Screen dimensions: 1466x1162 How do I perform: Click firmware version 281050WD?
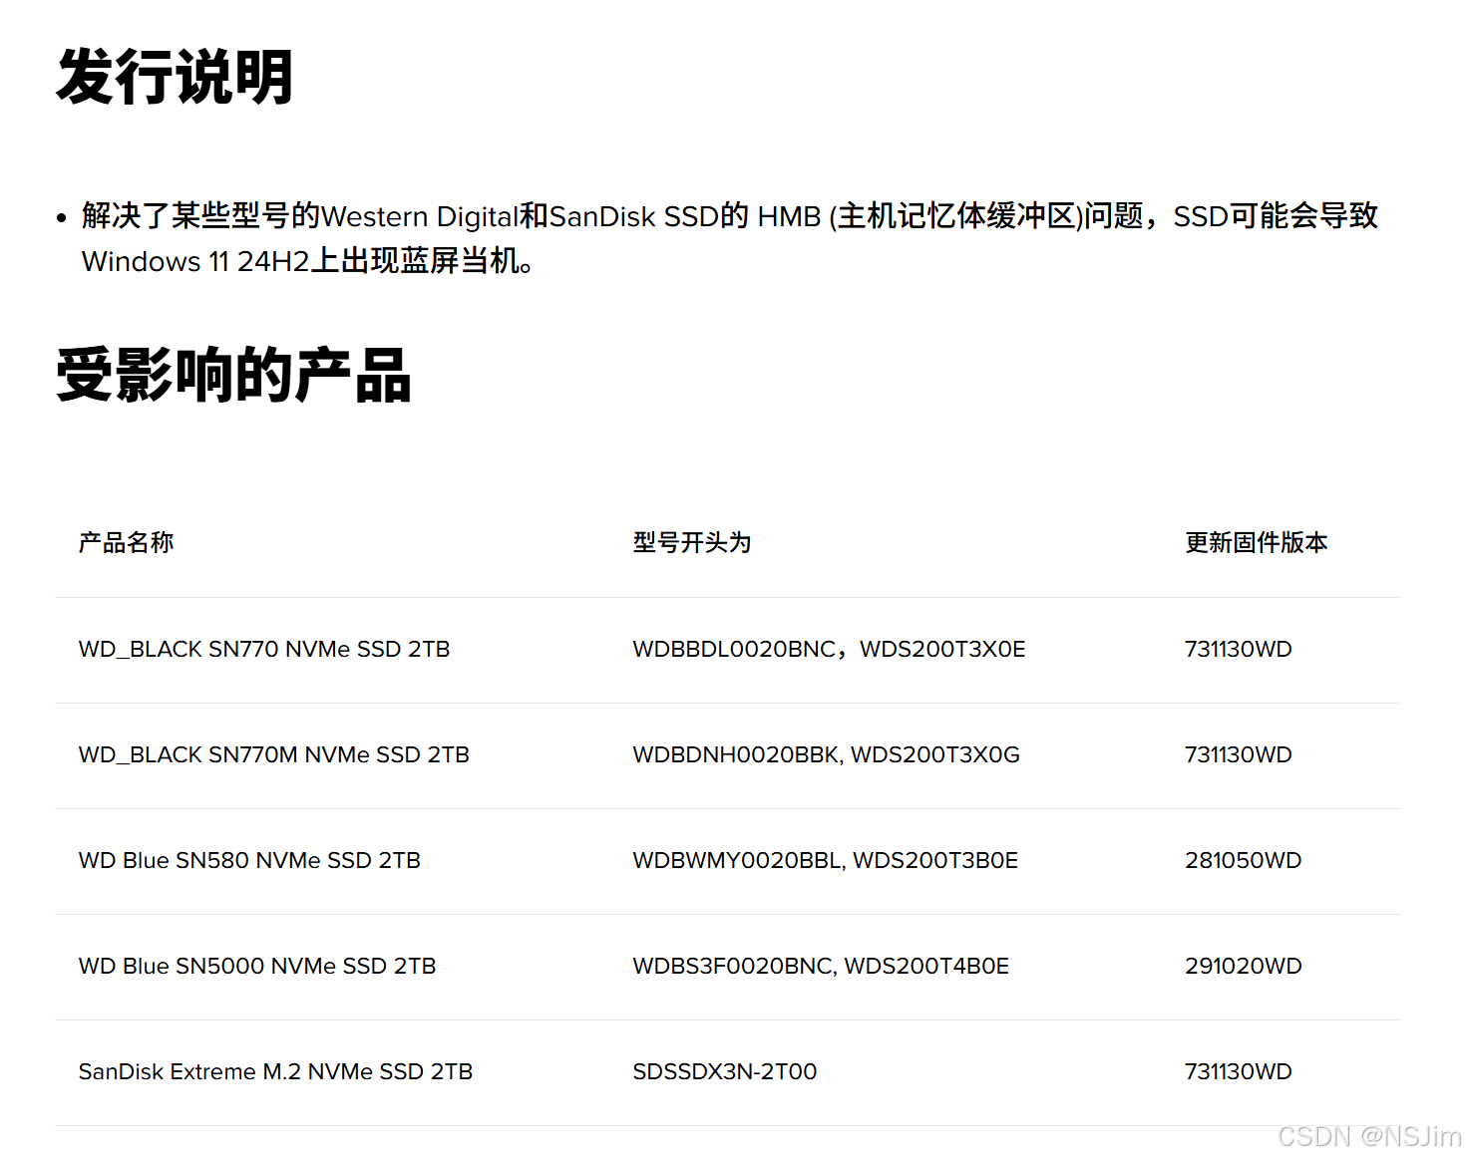tap(1244, 860)
